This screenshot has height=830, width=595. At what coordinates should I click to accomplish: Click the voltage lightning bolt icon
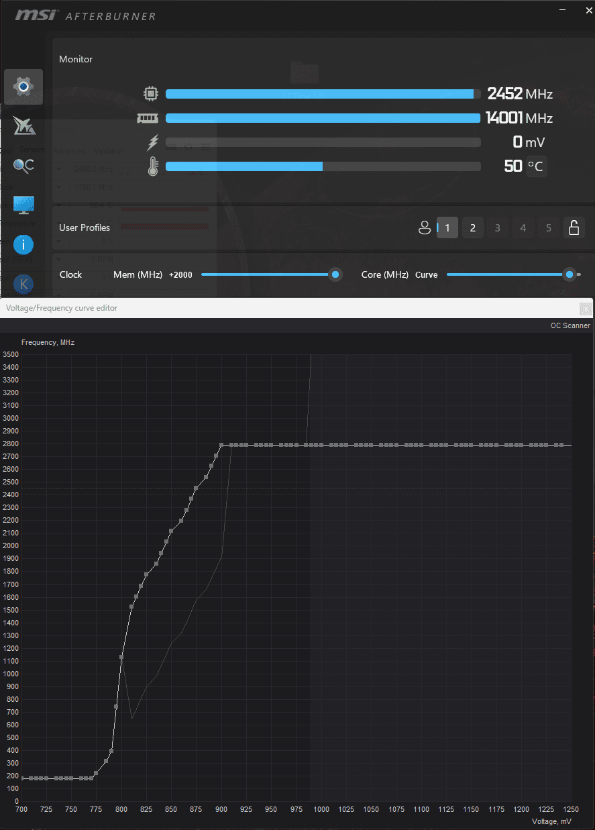(152, 142)
